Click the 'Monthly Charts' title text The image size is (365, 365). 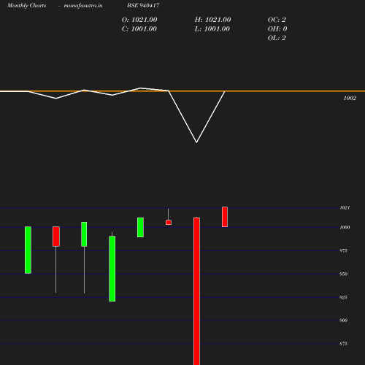click(27, 5)
